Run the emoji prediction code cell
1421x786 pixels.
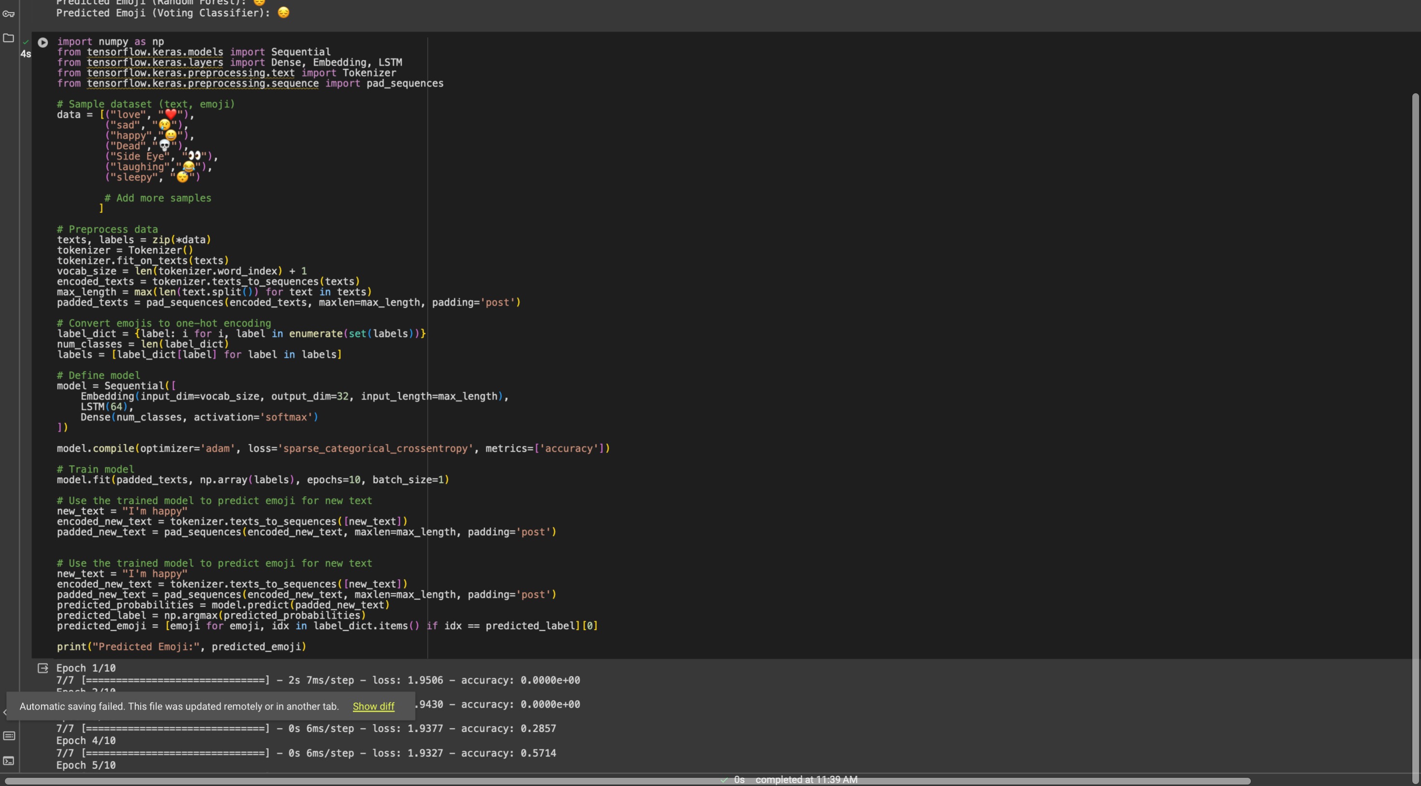pyautogui.click(x=43, y=42)
